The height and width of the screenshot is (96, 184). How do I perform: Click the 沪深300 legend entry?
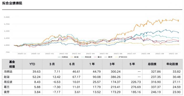(121, 57)
